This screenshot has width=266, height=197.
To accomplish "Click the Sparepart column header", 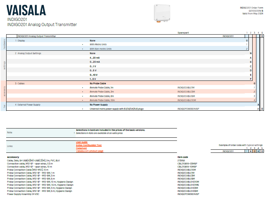I will 183,33.
